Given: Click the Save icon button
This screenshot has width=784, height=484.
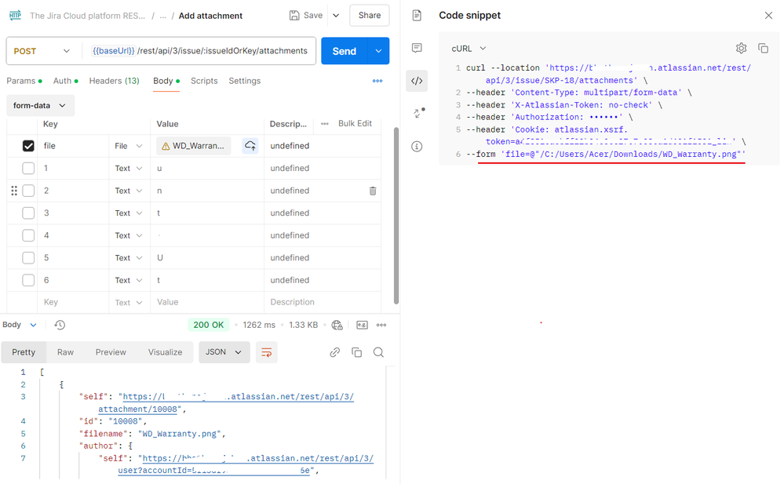Looking at the screenshot, I should pos(305,16).
